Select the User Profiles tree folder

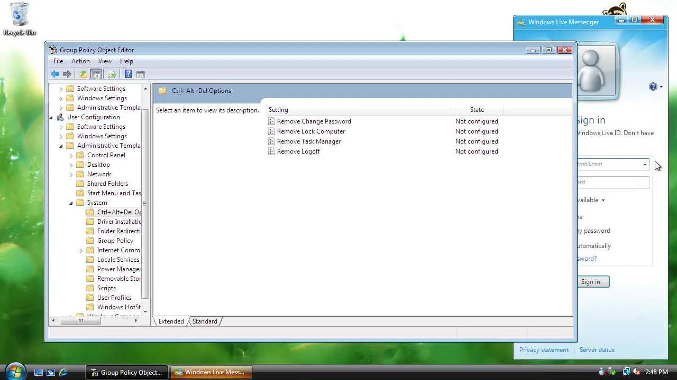(114, 298)
